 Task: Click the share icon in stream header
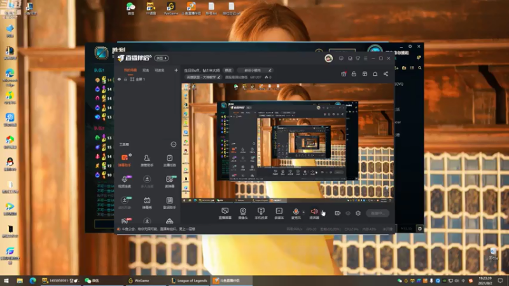(x=386, y=74)
